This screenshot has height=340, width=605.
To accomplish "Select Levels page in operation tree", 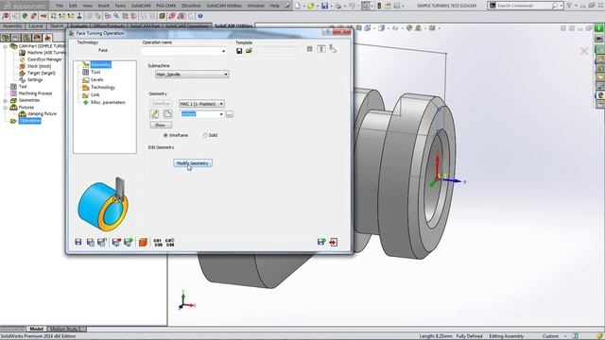I will click(x=96, y=79).
